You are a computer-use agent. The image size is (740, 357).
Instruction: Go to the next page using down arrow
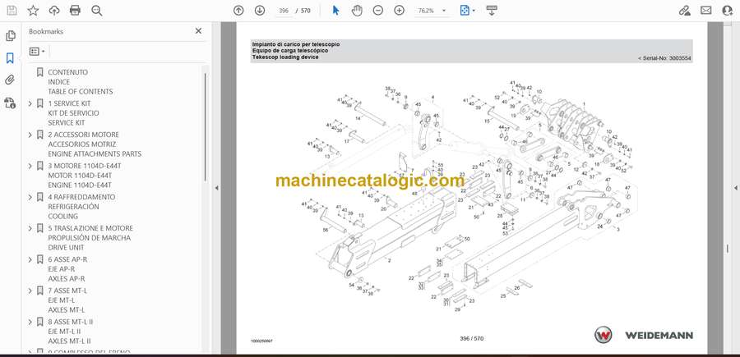click(x=260, y=11)
